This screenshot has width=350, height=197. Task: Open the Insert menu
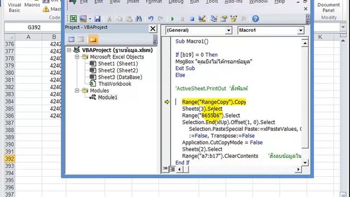point(133,2)
